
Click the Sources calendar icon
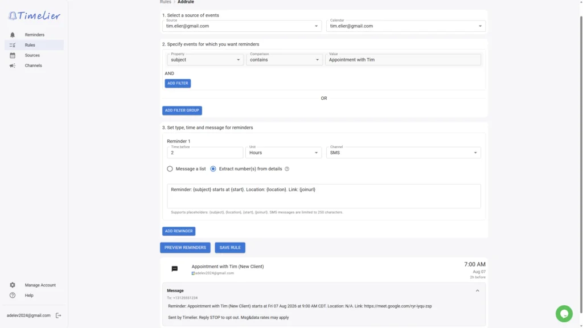(x=13, y=55)
